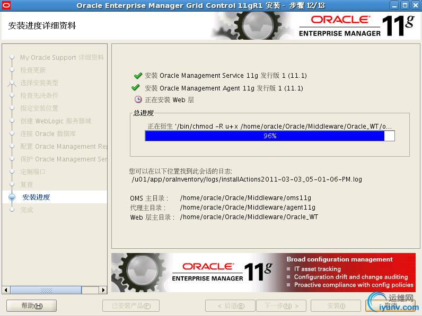
Task: Select the 检查先决条件 step
Action: click(39, 95)
